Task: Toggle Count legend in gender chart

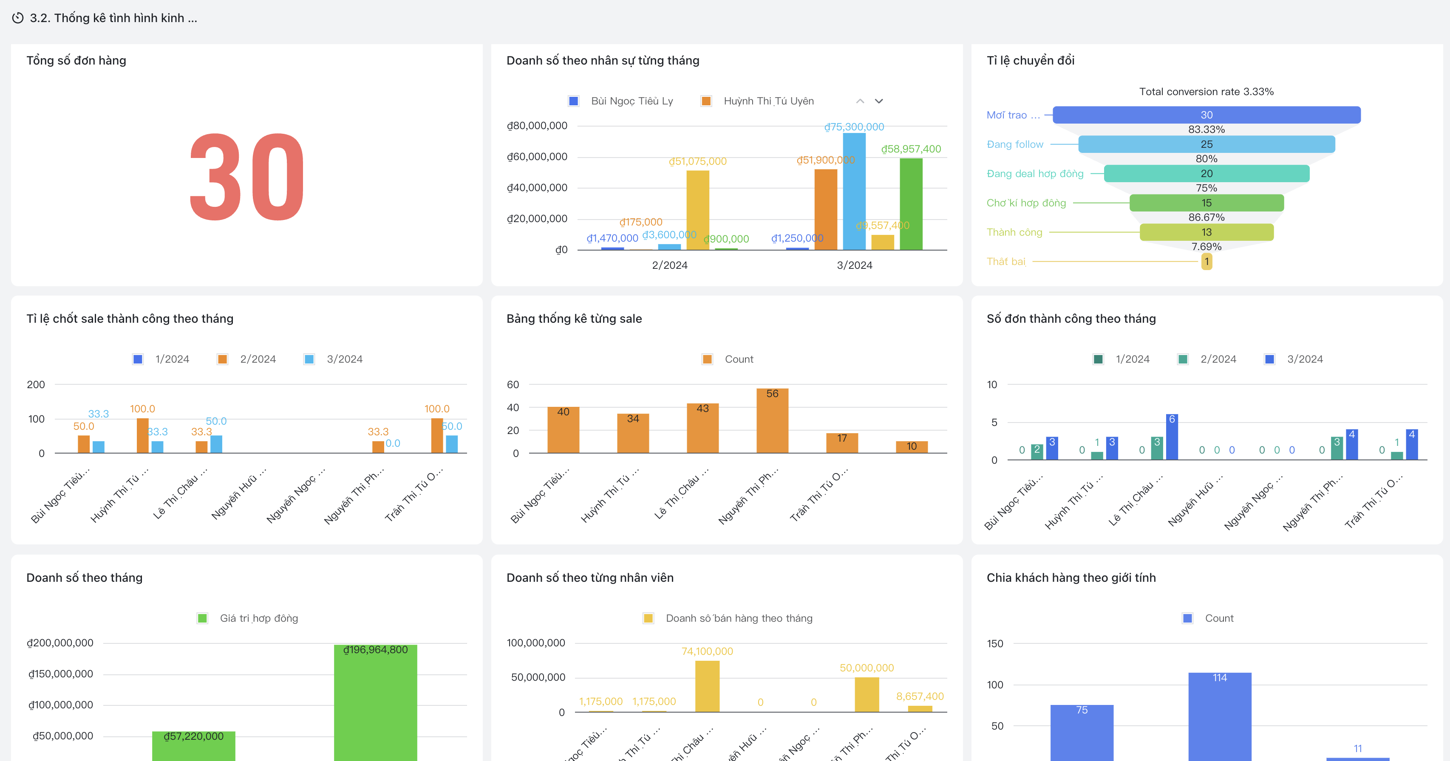Action: [1208, 618]
